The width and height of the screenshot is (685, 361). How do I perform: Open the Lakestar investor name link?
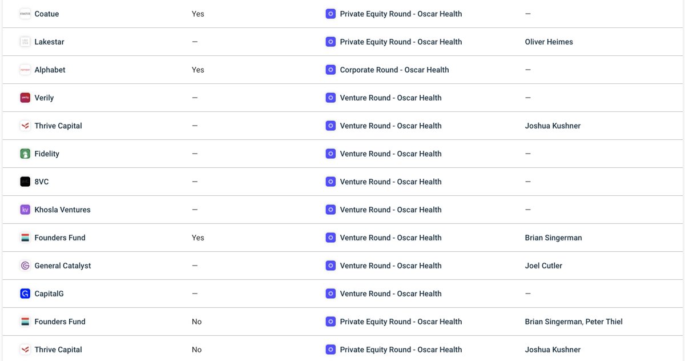[49, 42]
